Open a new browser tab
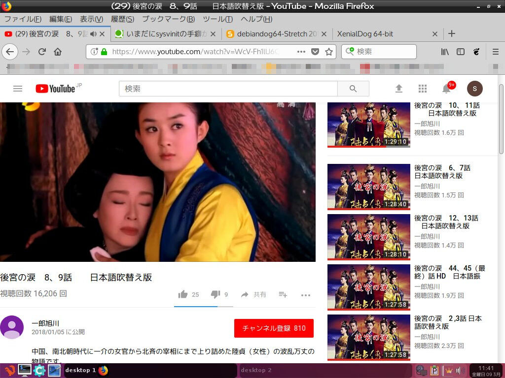The image size is (505, 378). [x=452, y=33]
